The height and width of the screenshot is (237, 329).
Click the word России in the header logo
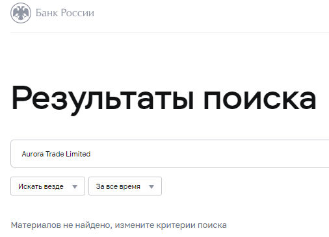(77, 13)
